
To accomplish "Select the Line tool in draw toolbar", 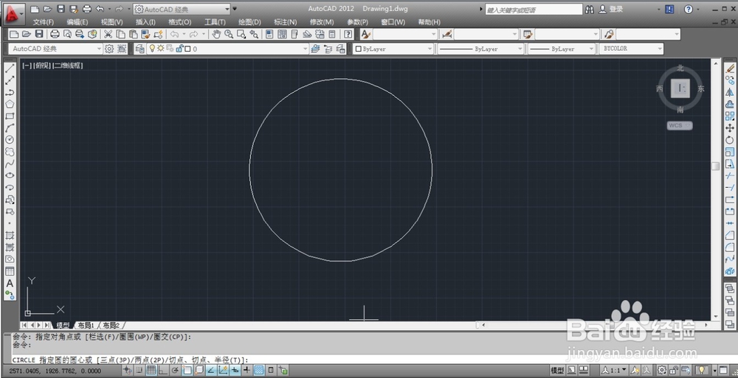I will point(10,69).
